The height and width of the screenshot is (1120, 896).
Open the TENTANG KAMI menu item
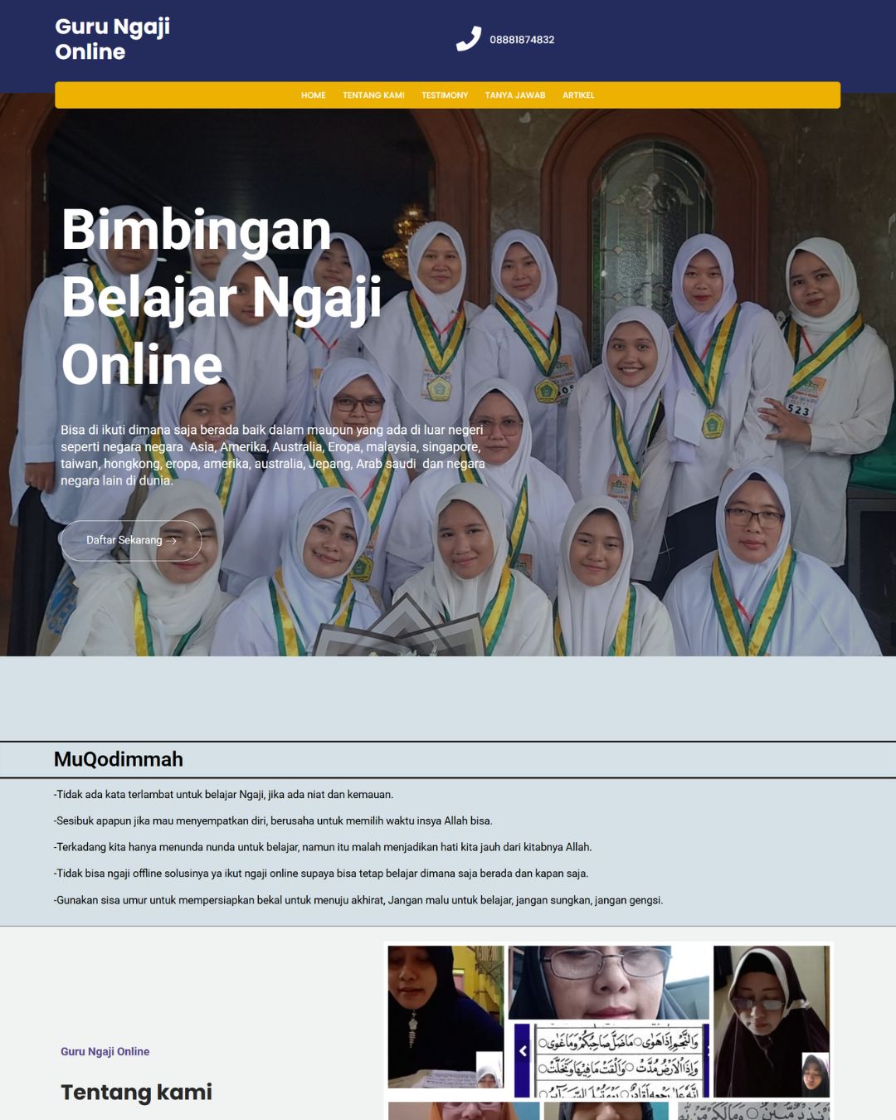pyautogui.click(x=373, y=95)
